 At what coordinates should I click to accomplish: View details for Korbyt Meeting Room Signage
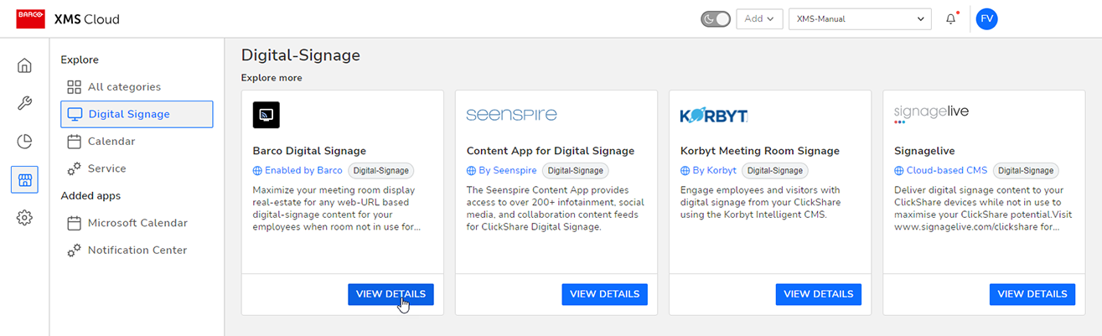tap(819, 294)
